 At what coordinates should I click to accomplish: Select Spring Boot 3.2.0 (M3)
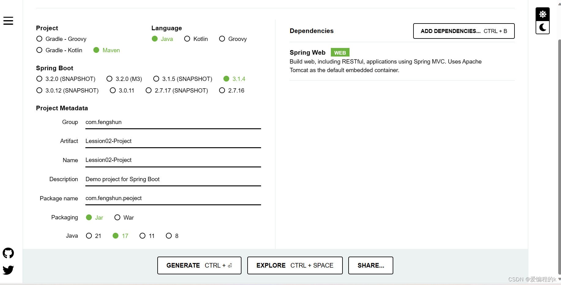(x=124, y=79)
